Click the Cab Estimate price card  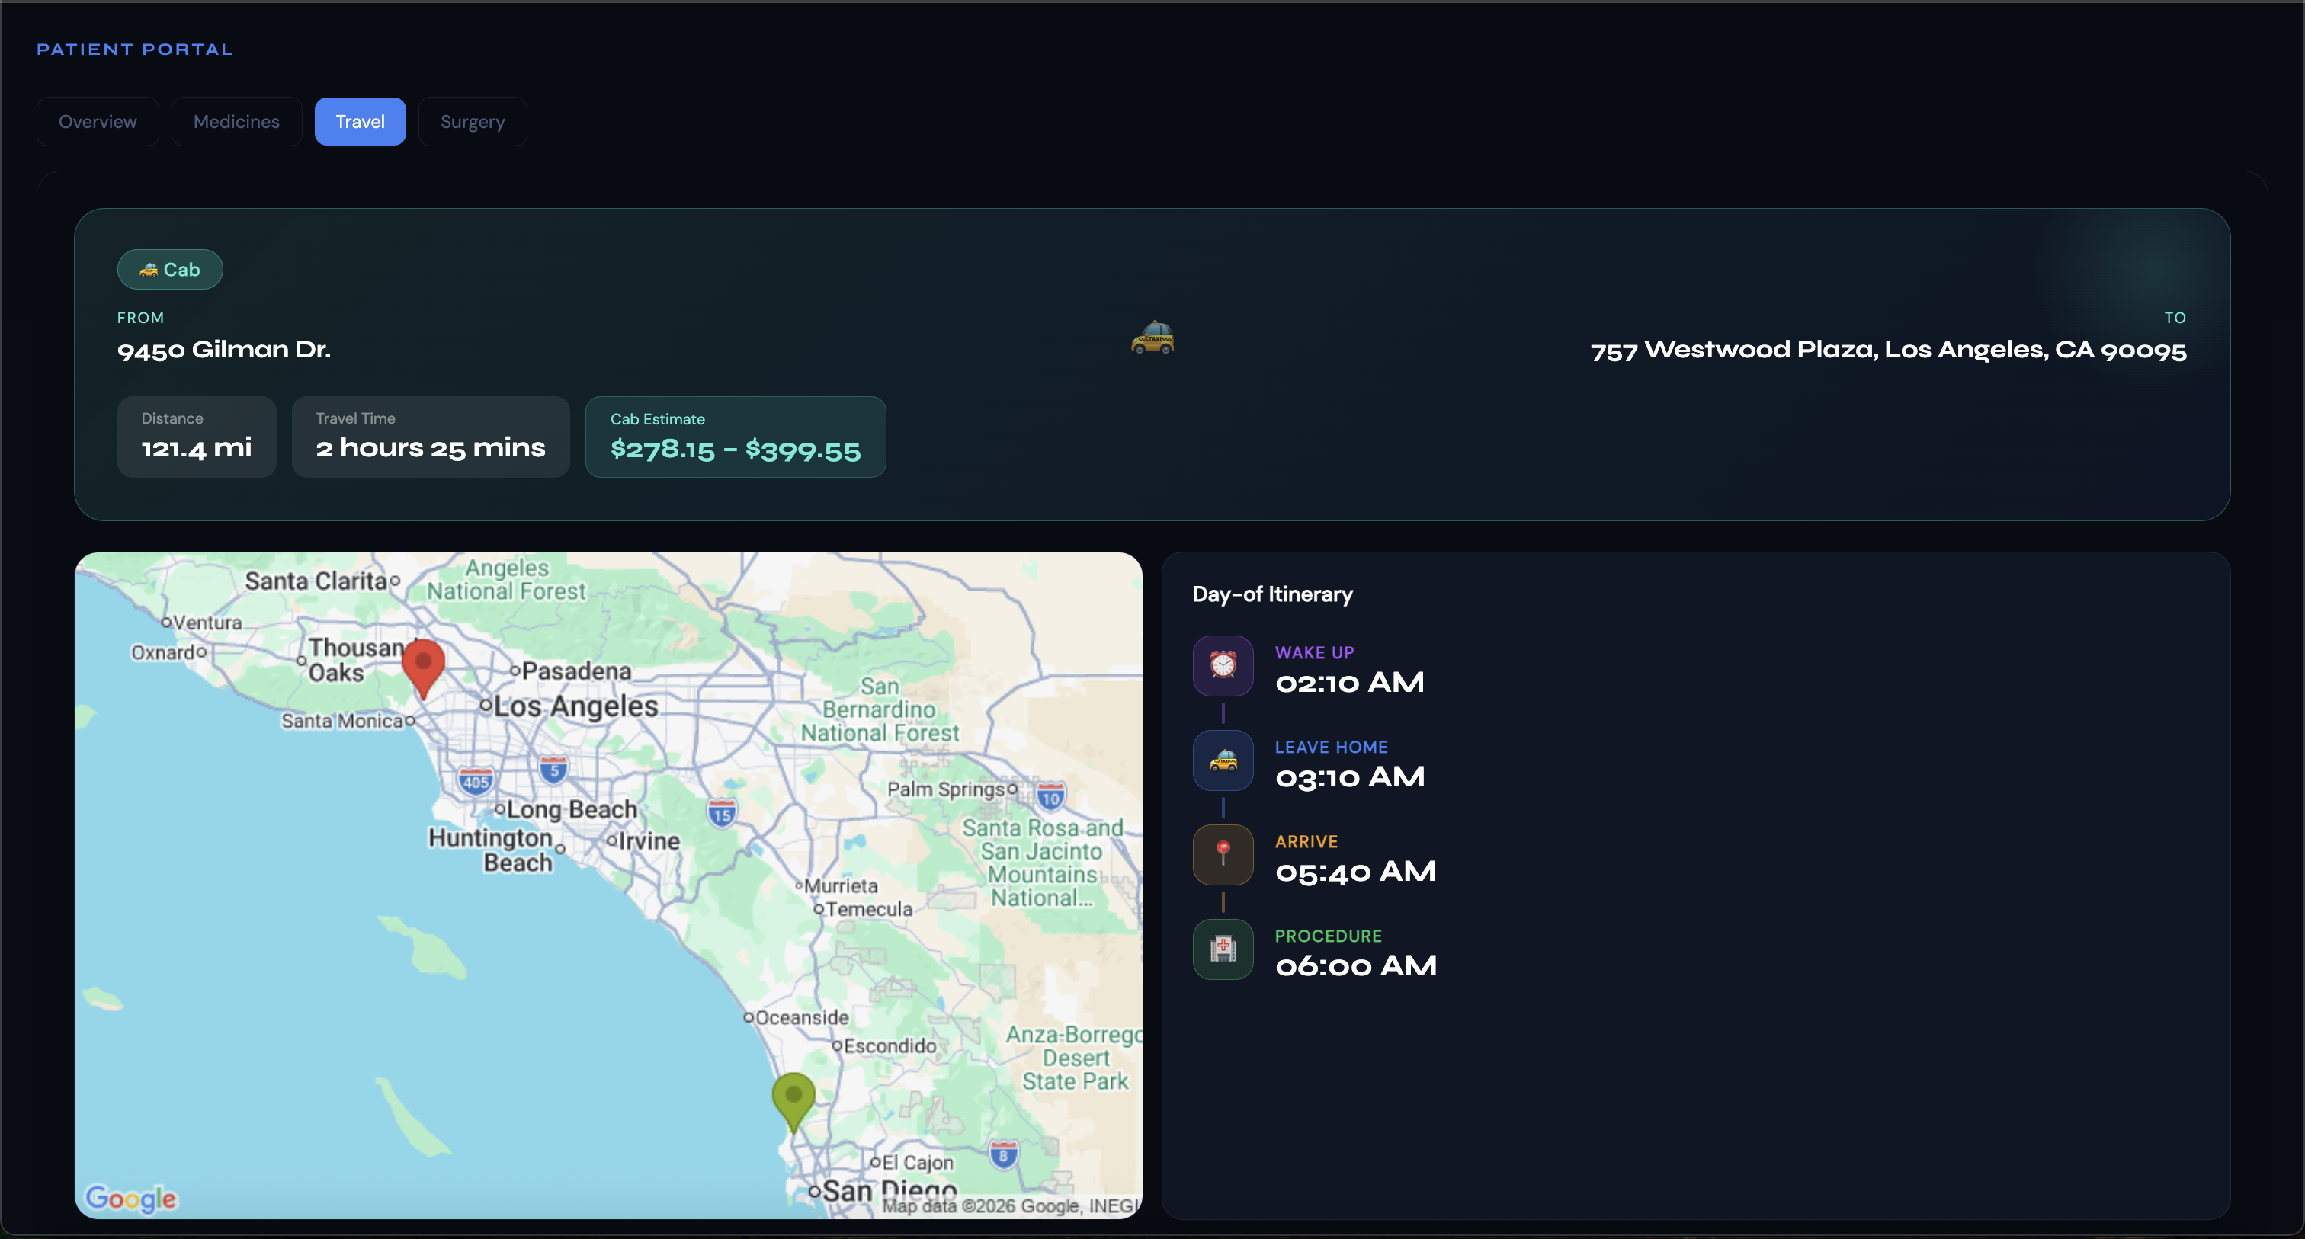click(736, 437)
